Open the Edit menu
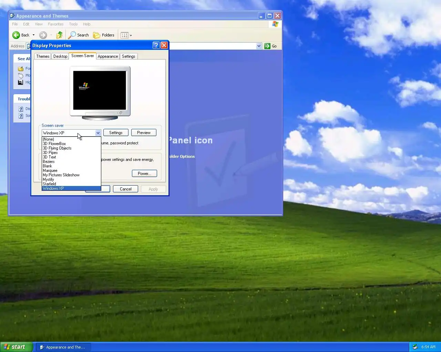Screen dimensions: 441x352 coord(26,24)
